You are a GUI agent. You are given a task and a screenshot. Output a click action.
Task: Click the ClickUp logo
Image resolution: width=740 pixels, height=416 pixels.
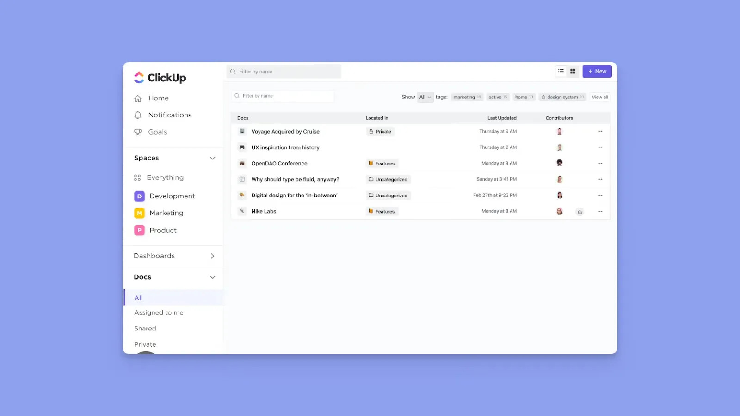point(160,77)
